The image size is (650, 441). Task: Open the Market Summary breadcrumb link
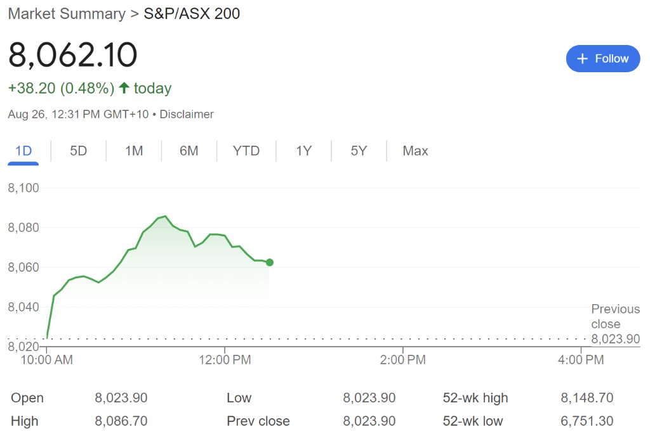click(x=67, y=14)
